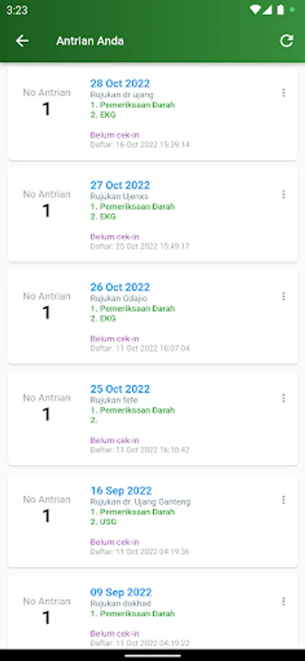Image resolution: width=305 pixels, height=661 pixels.
Task: Open options menu for 25 Oct 2022 queue
Action: click(x=284, y=398)
